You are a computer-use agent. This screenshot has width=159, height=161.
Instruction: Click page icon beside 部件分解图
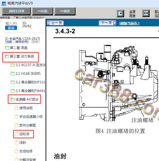point(17,125)
